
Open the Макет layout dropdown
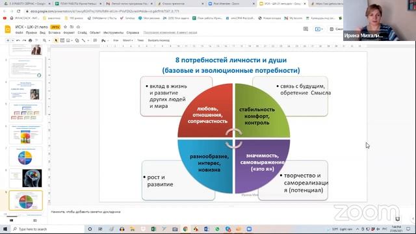[127, 40]
